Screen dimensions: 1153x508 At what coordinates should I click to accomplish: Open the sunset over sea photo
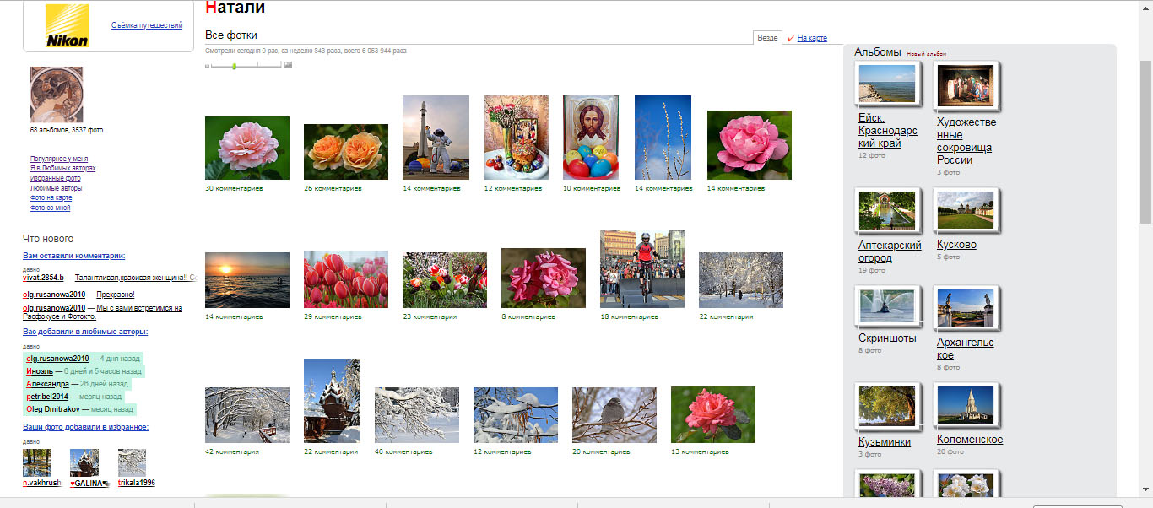247,279
